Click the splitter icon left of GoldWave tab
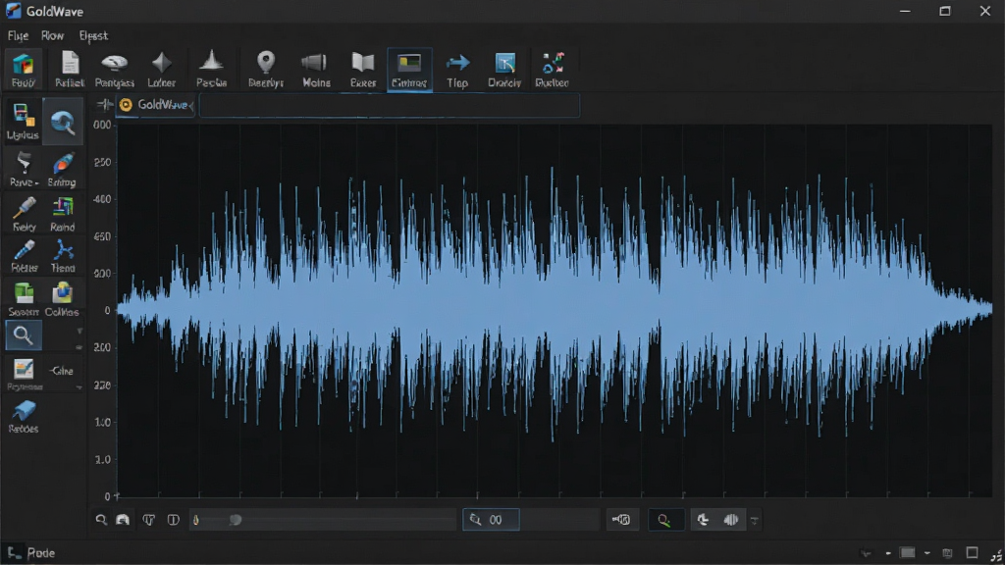 pos(104,104)
